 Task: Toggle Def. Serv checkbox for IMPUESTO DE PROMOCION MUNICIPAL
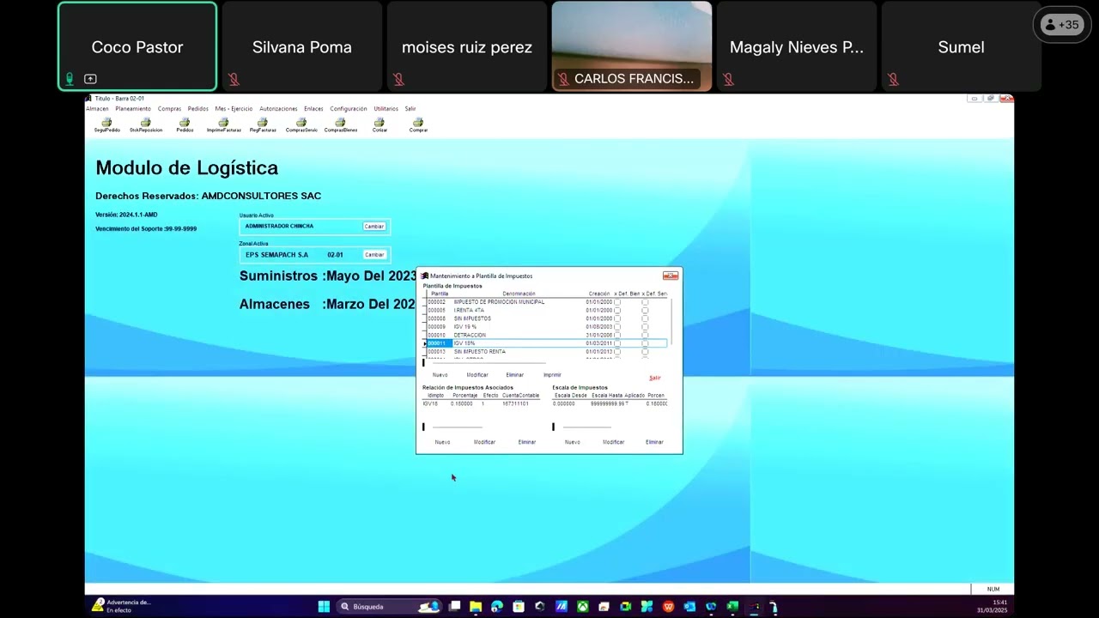pos(645,302)
